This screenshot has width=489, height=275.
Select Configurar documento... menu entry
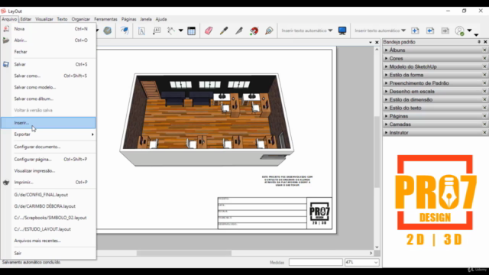coord(48,147)
